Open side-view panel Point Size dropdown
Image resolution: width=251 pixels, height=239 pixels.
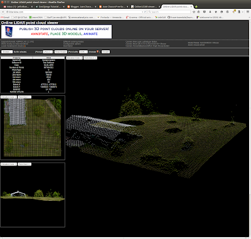(24, 164)
